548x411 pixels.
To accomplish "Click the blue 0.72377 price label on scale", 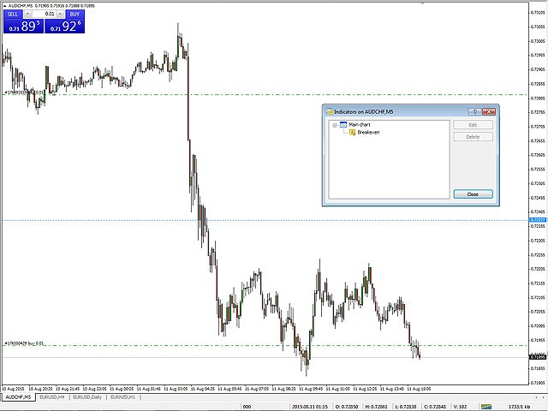I will [x=538, y=220].
